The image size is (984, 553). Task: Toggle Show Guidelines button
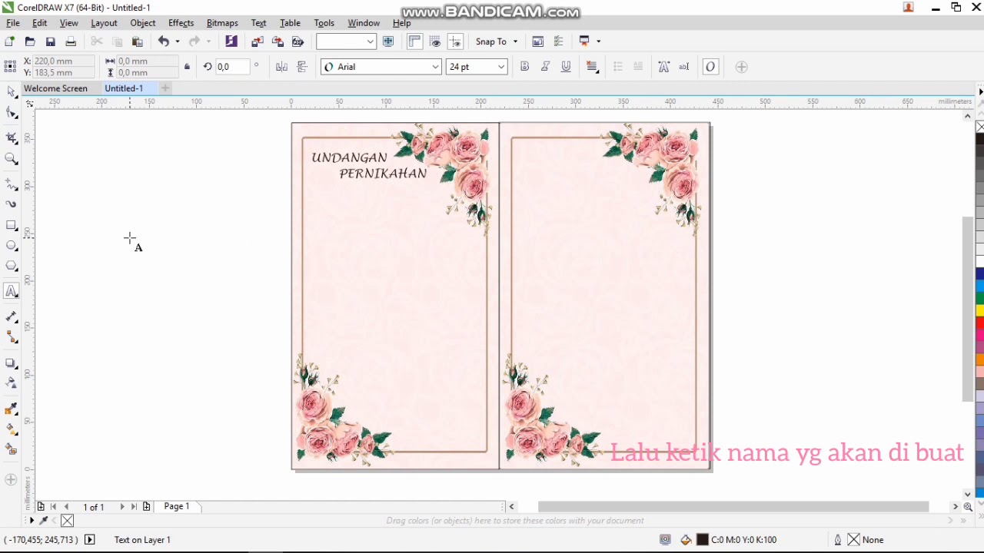[455, 41]
